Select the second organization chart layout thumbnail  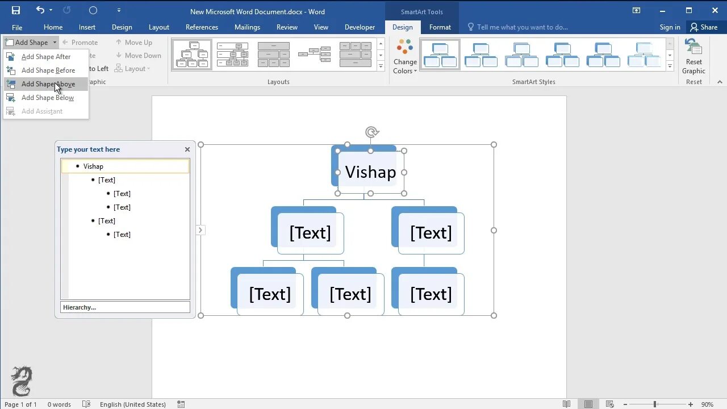pos(233,55)
